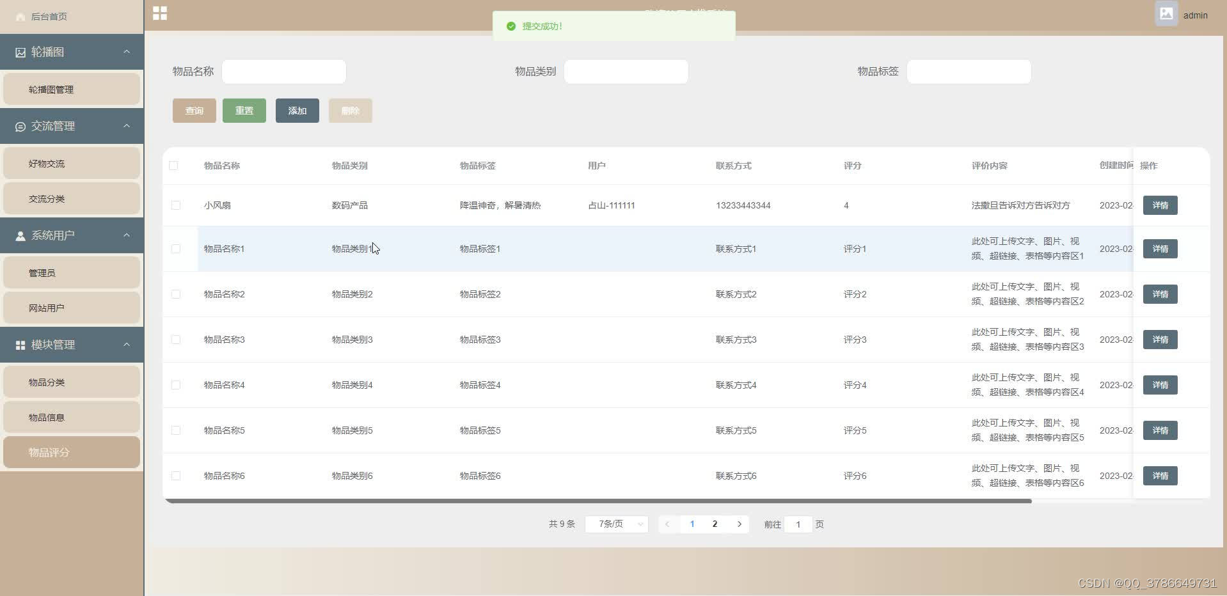Click the green success check icon

(511, 26)
